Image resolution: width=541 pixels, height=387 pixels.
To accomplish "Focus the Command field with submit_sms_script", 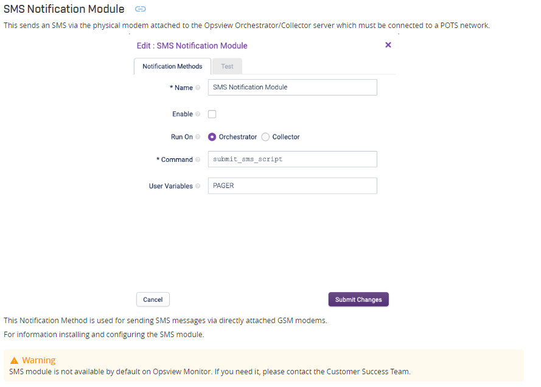I will 292,159.
